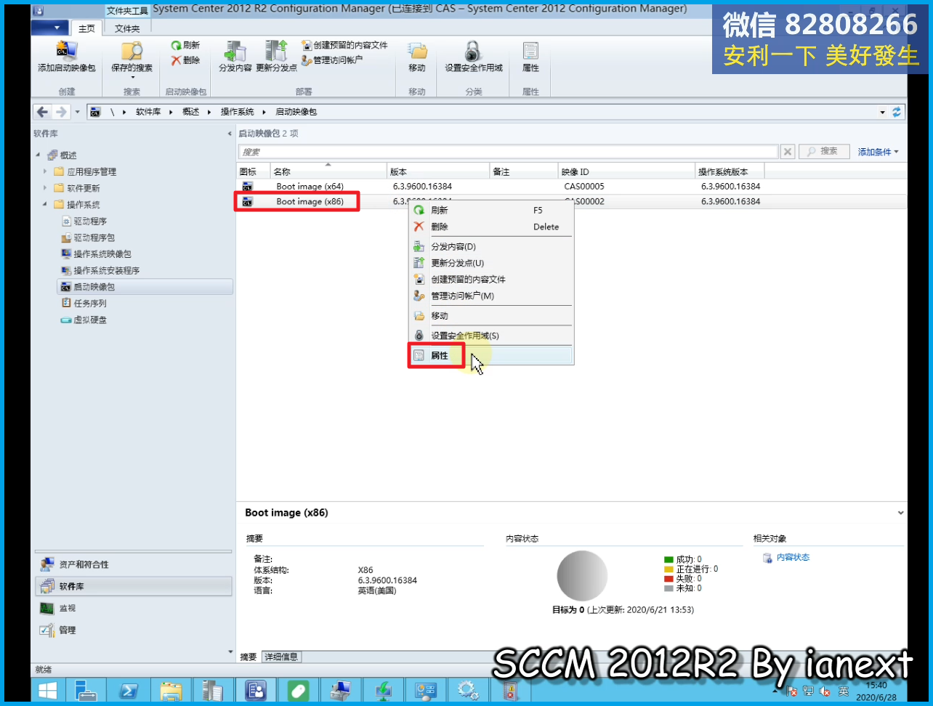Viewport: 933px width, 706px height.
Task: Click the Delete (删除) ribbon button
Action: [x=185, y=60]
